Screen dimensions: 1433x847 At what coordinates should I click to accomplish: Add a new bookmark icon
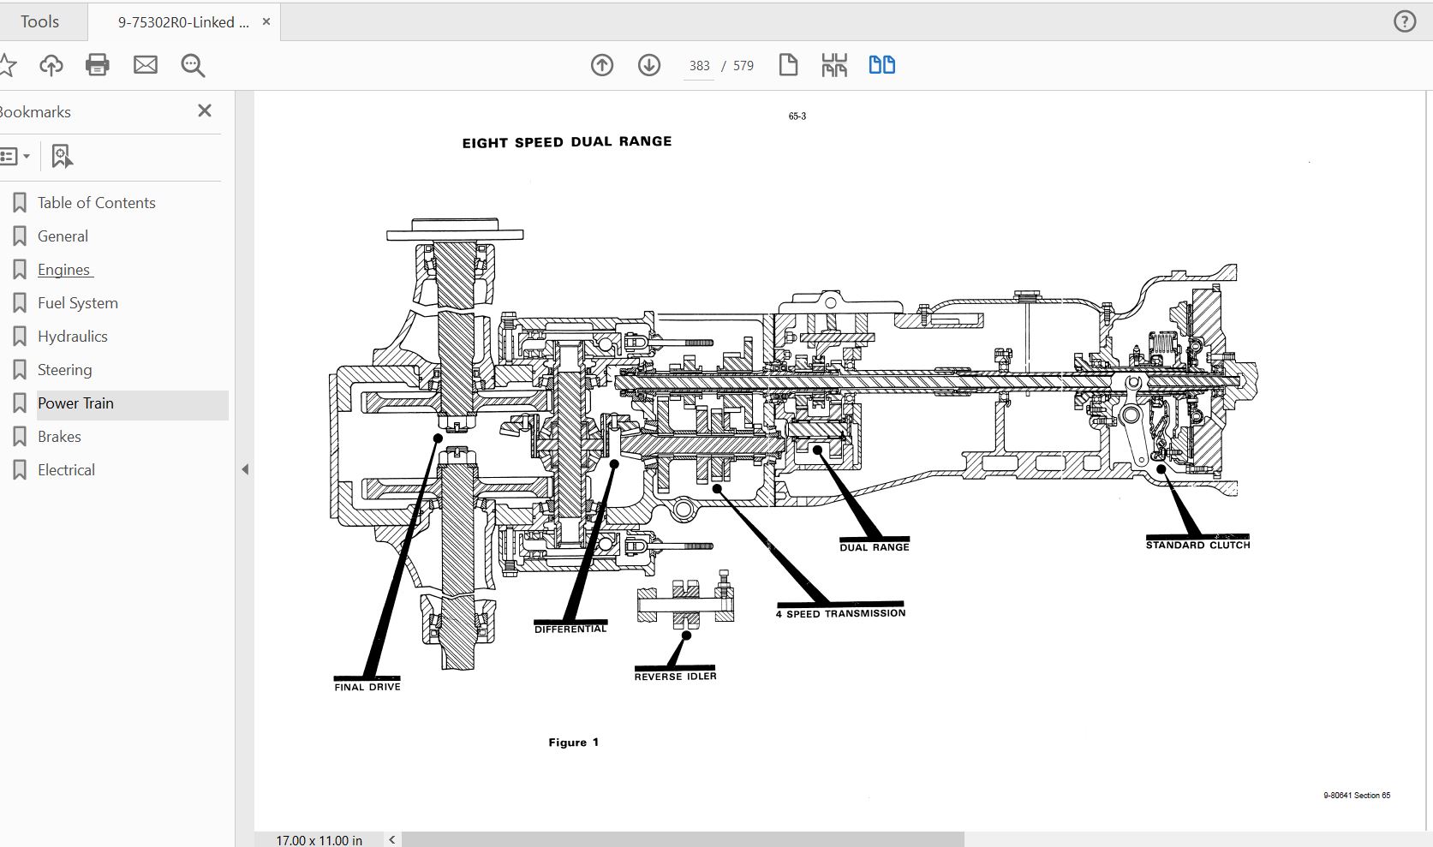62,156
